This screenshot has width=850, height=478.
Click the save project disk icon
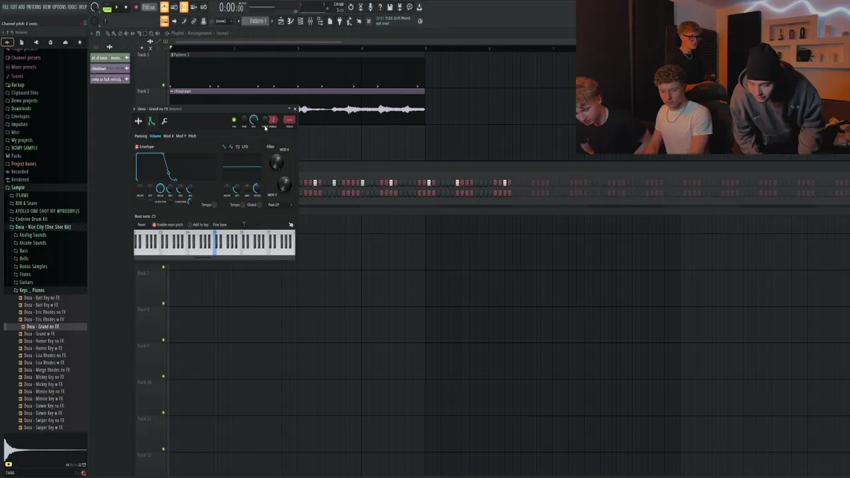coord(390,7)
